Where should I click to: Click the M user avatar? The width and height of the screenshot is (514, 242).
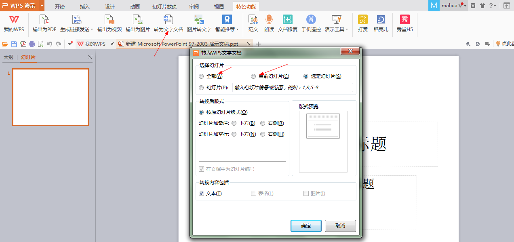click(x=434, y=6)
